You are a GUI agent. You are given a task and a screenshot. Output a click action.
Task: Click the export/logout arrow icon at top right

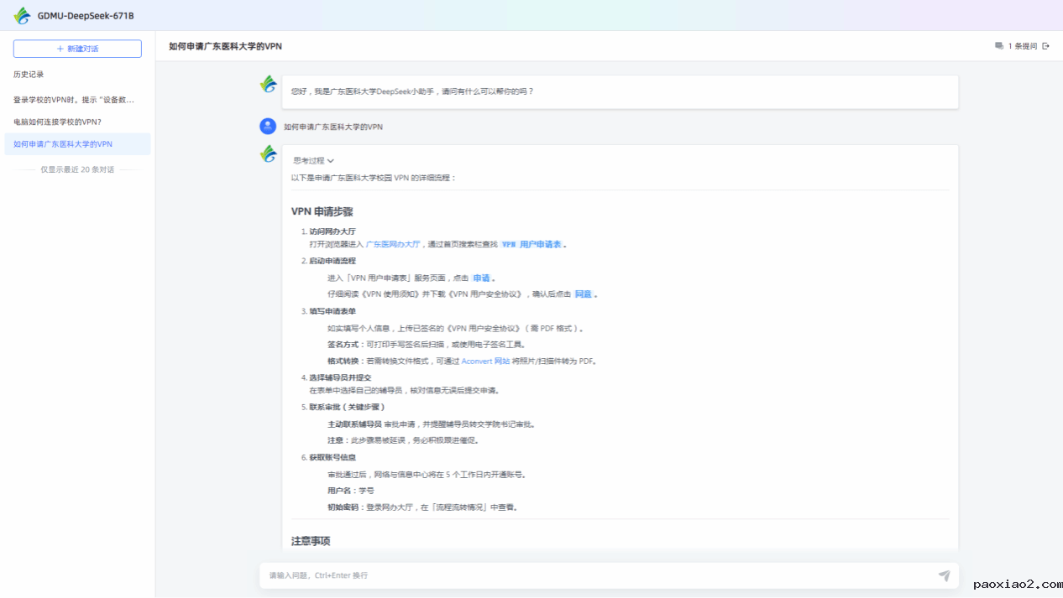point(1045,46)
